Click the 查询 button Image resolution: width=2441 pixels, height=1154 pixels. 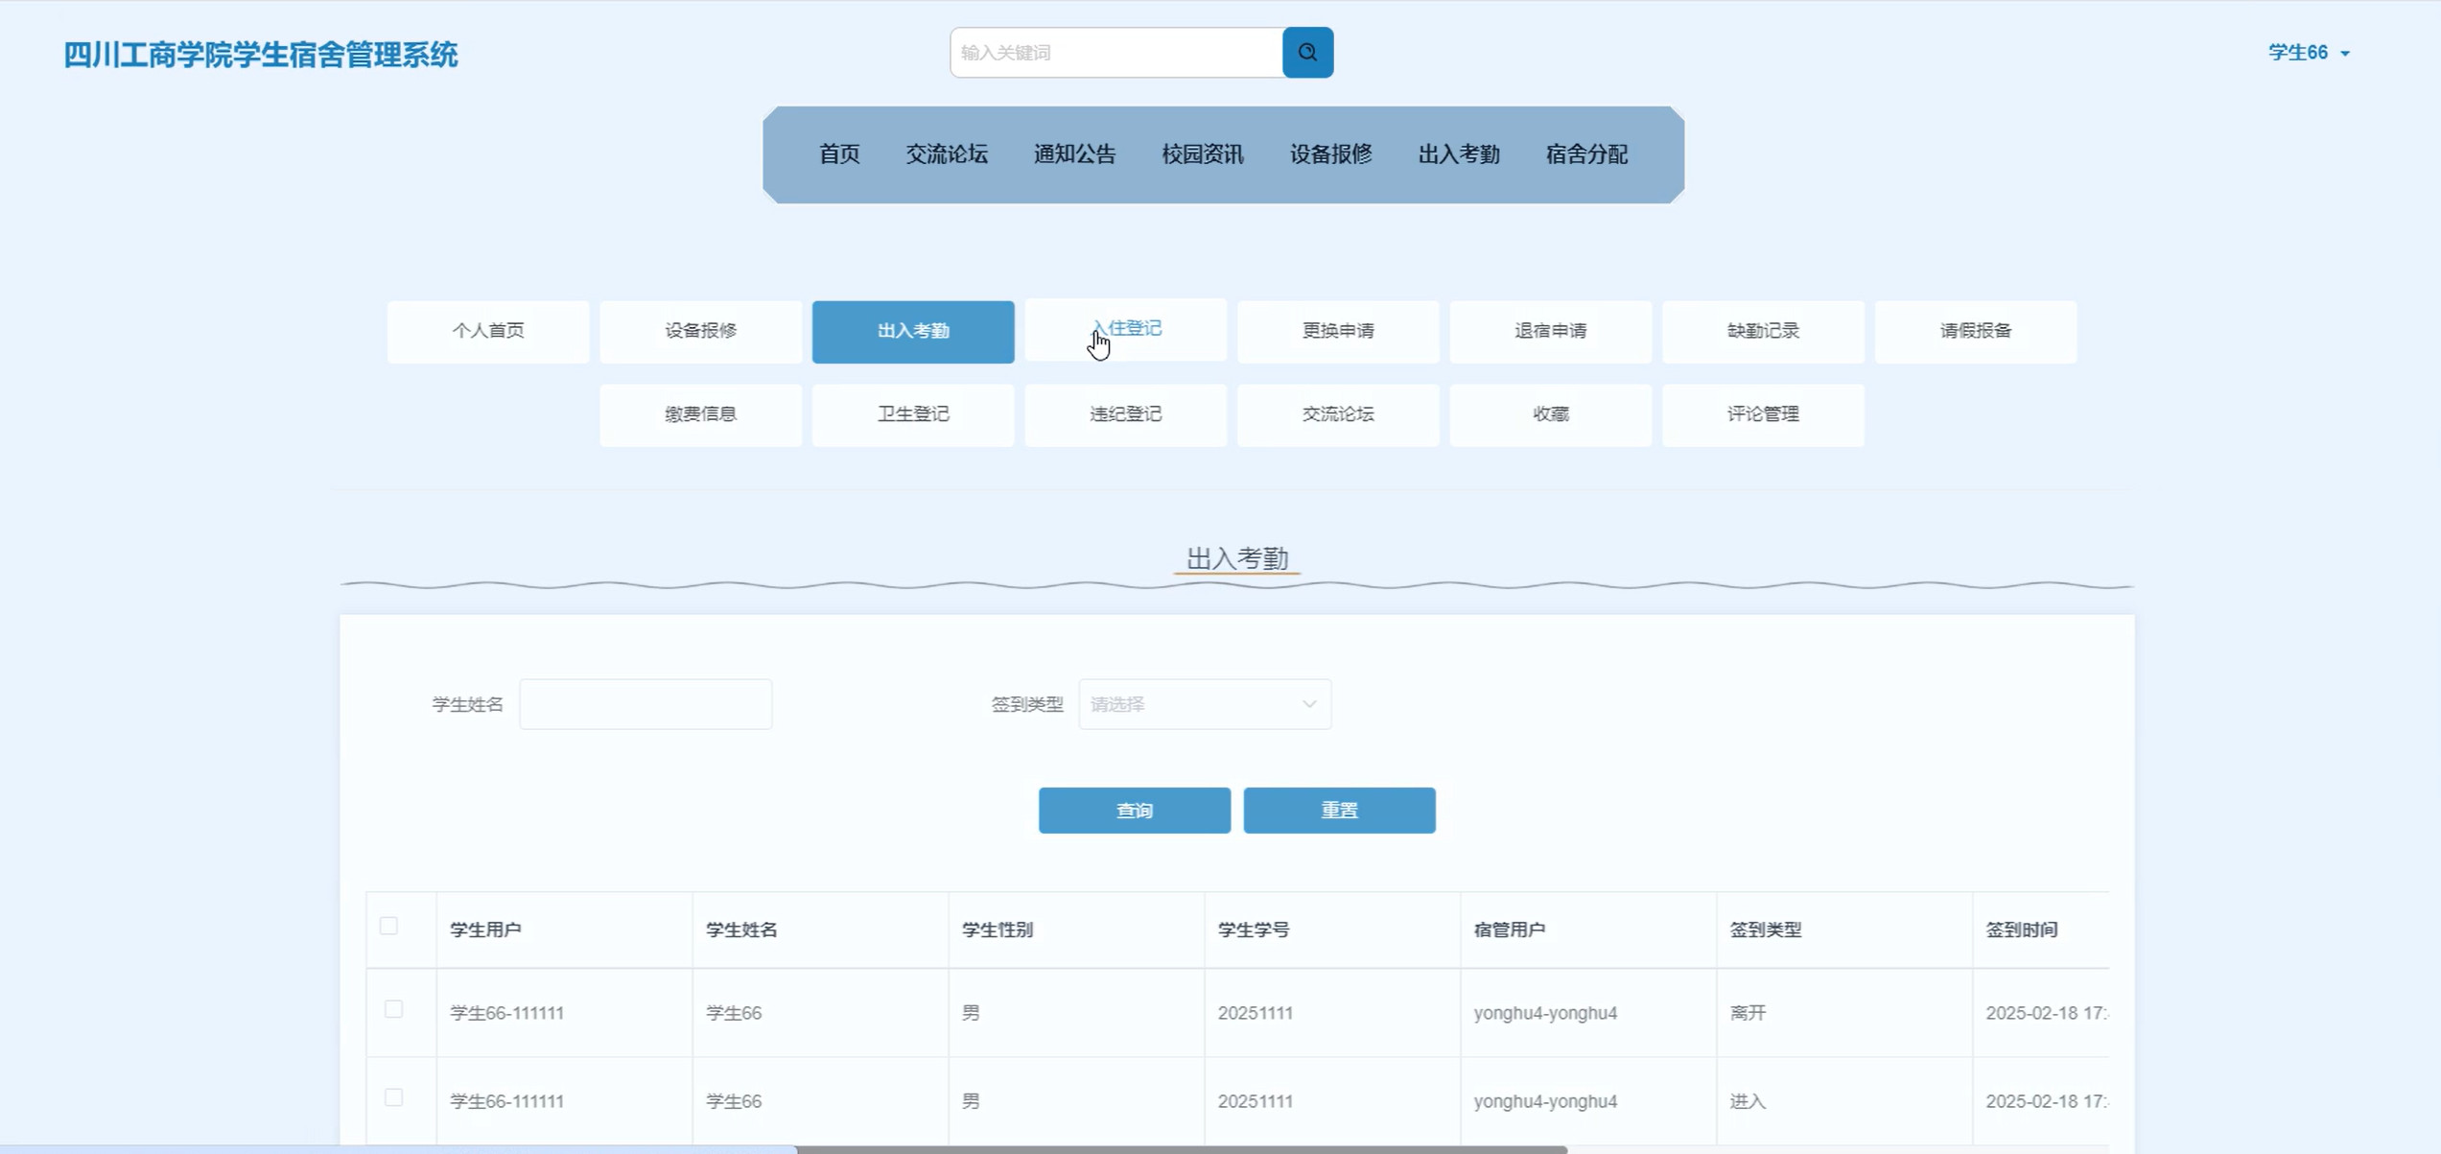tap(1134, 811)
